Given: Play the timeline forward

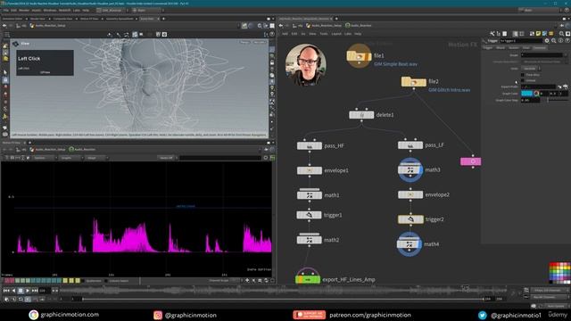Looking at the screenshot, I should pyautogui.click(x=28, y=291).
